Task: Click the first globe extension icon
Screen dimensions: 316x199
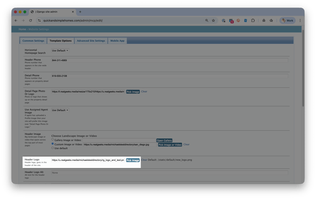Action: tap(224, 21)
